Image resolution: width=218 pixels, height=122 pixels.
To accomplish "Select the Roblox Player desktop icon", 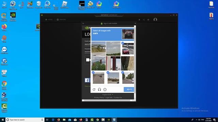I will (x=64, y=4).
